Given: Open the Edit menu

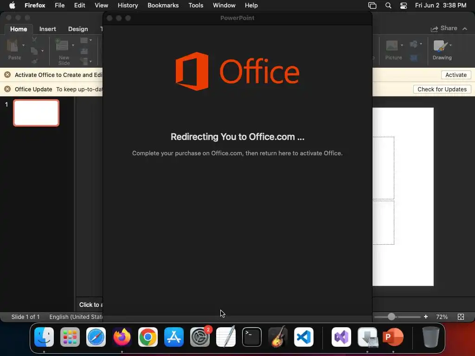Looking at the screenshot, I should [x=79, y=5].
